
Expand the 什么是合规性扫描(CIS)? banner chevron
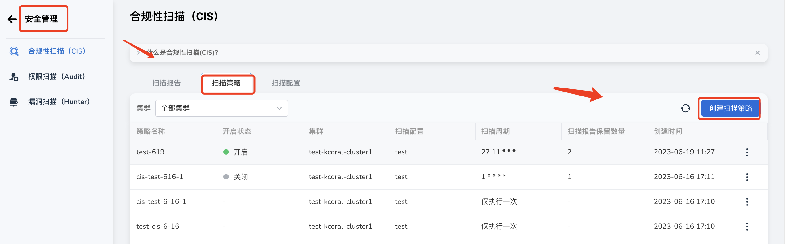point(138,53)
